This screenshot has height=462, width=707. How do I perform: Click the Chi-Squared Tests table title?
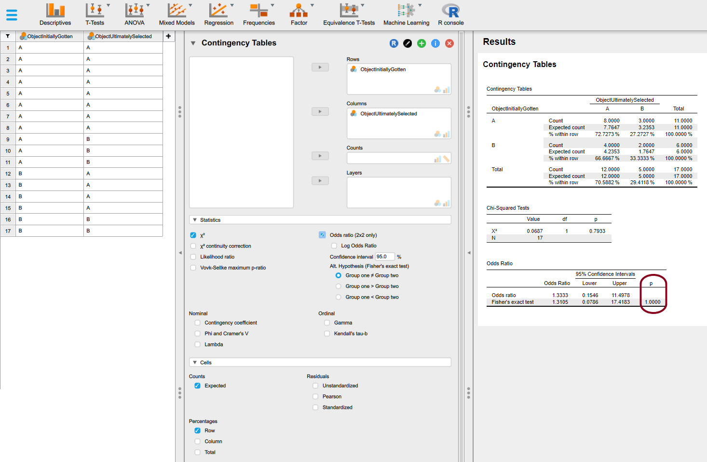click(x=508, y=208)
